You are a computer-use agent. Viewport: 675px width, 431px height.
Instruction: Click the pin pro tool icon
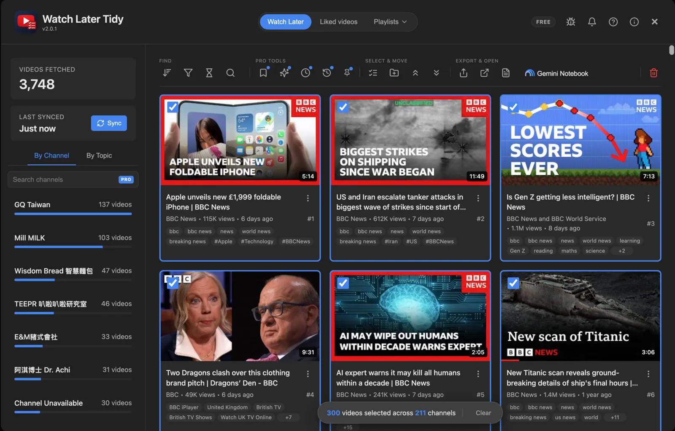tap(347, 73)
